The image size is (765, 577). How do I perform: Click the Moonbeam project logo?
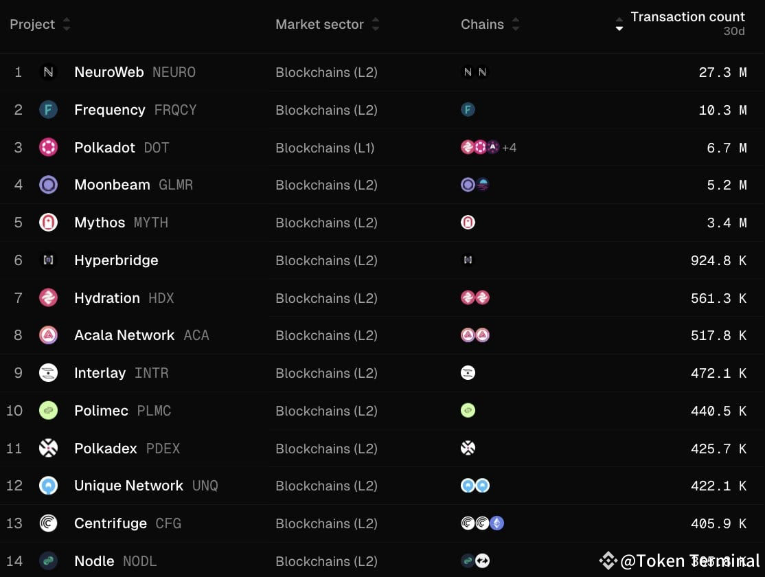[x=48, y=185]
